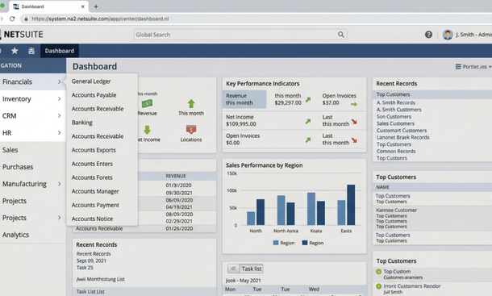Open the Kannoe Customer link
Screen dimensions: 492x296
[396, 210]
